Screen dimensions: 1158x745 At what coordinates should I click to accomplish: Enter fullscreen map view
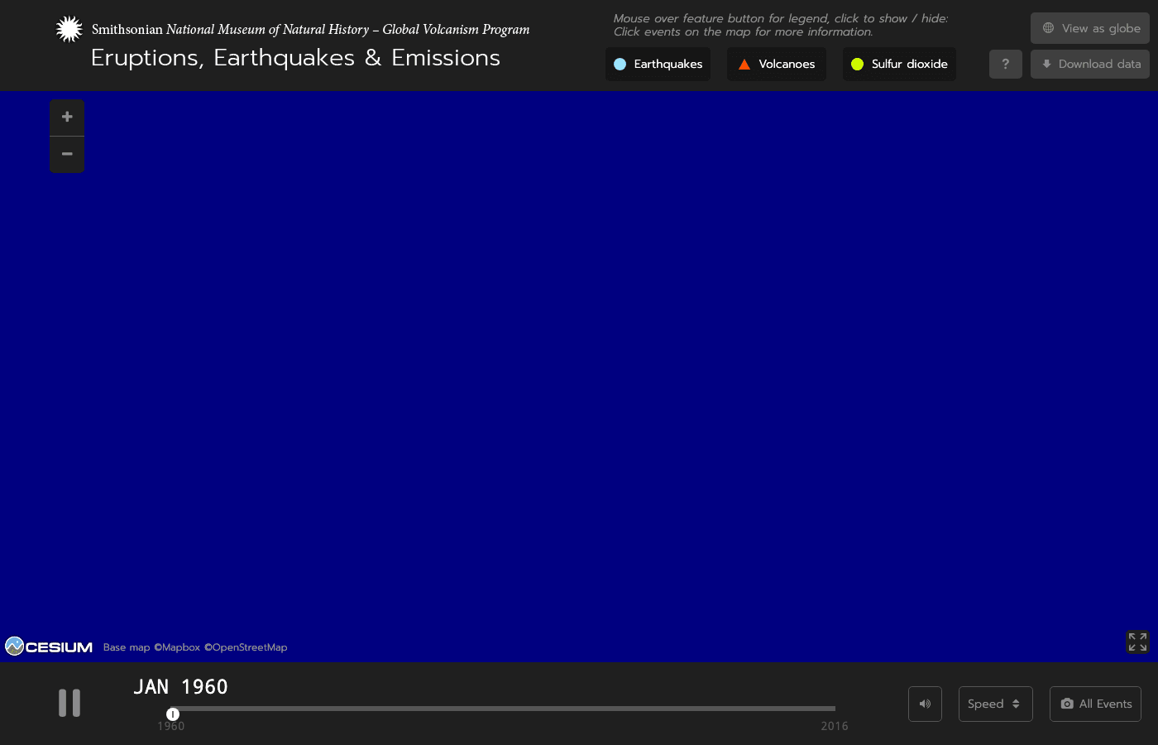1137,642
